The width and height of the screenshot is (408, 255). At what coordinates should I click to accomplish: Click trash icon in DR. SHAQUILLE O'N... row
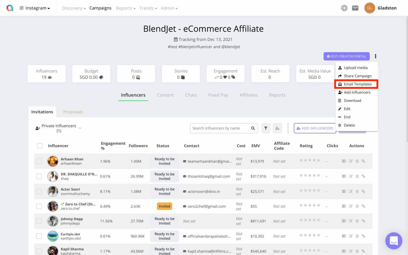coord(357,176)
